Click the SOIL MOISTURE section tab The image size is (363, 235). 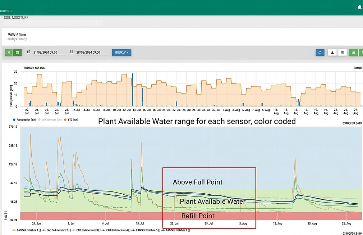pyautogui.click(x=16, y=18)
